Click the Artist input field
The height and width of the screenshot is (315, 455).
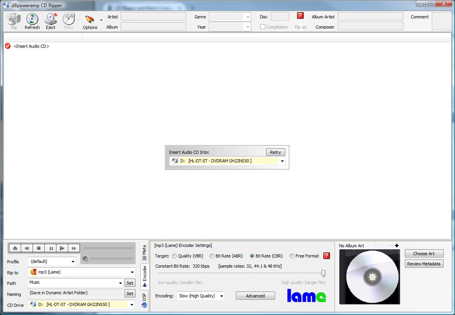tap(153, 16)
